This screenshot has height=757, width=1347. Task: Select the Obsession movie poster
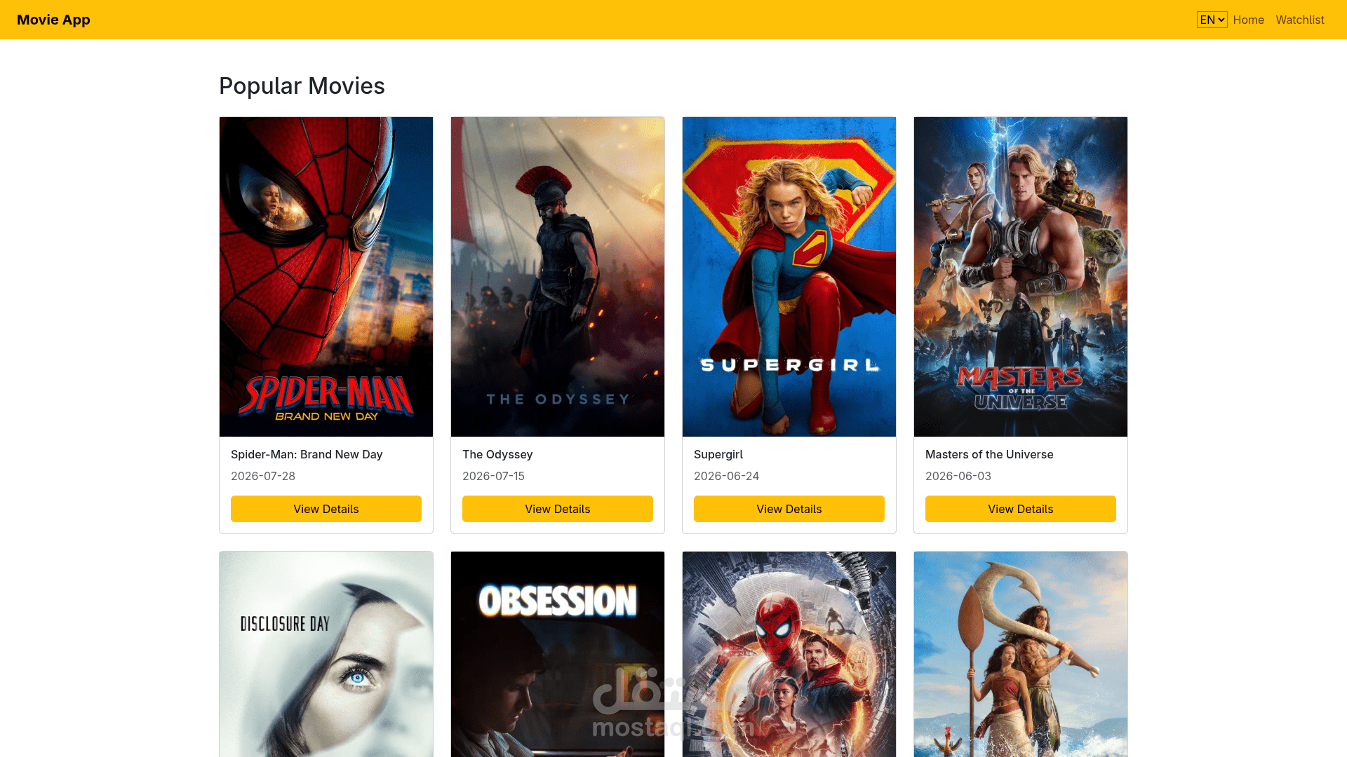[x=558, y=654]
